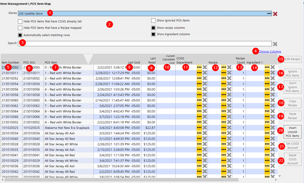This screenshot has width=304, height=183.
Task: Open Recipe ellipsis for All Star Jersey 40 Ash
Action: click(x=224, y=133)
